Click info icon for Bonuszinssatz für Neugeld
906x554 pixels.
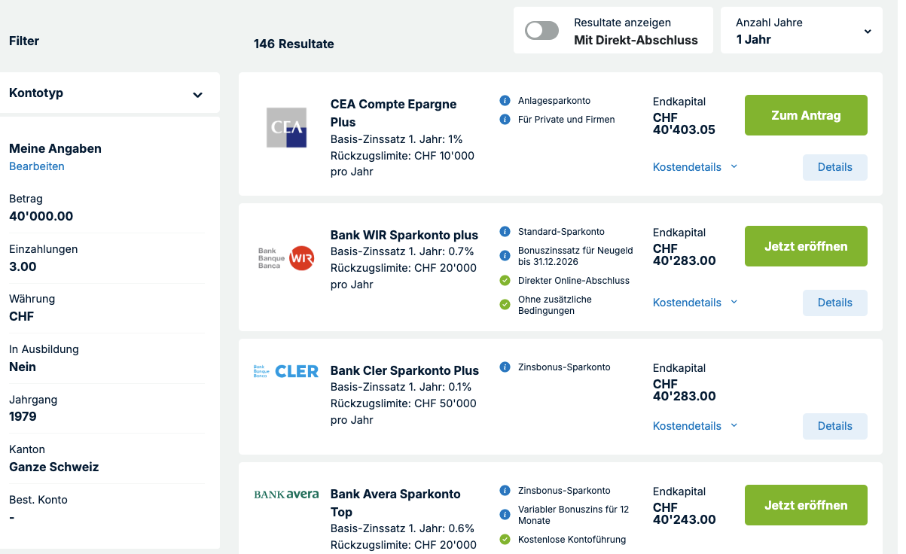[505, 256]
